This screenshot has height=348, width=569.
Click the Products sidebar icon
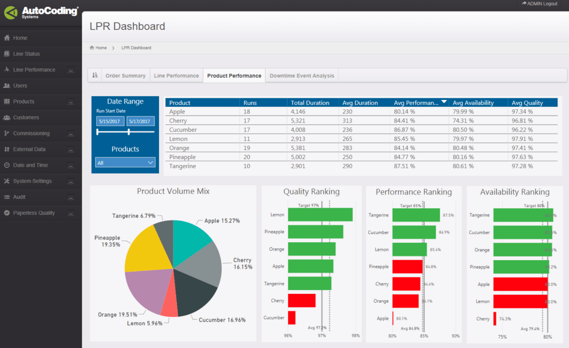pyautogui.click(x=7, y=101)
